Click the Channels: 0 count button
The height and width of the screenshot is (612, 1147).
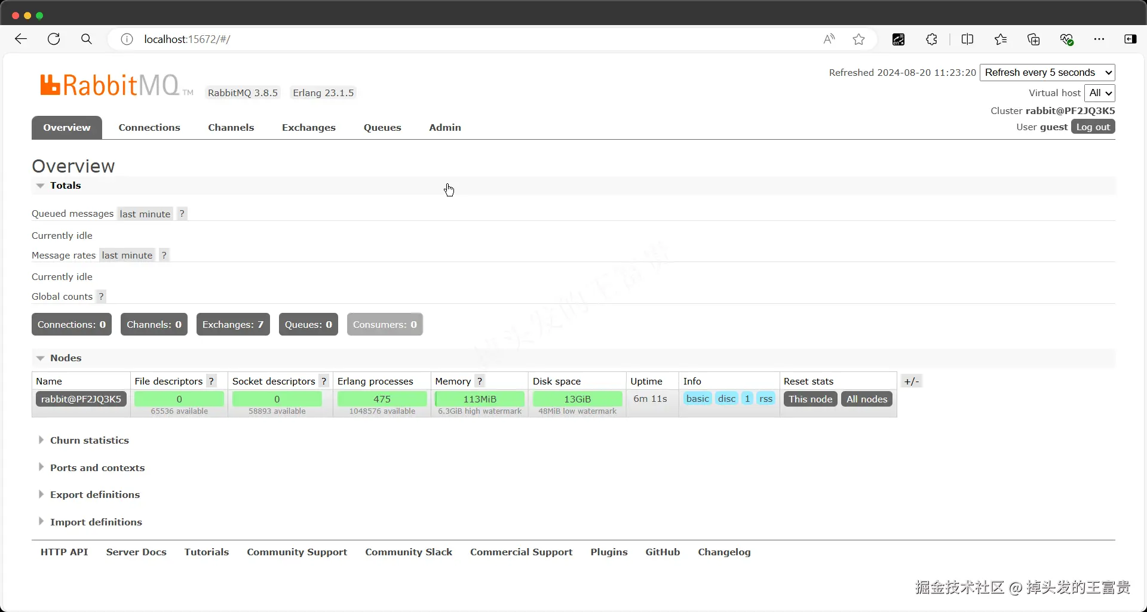(x=154, y=324)
